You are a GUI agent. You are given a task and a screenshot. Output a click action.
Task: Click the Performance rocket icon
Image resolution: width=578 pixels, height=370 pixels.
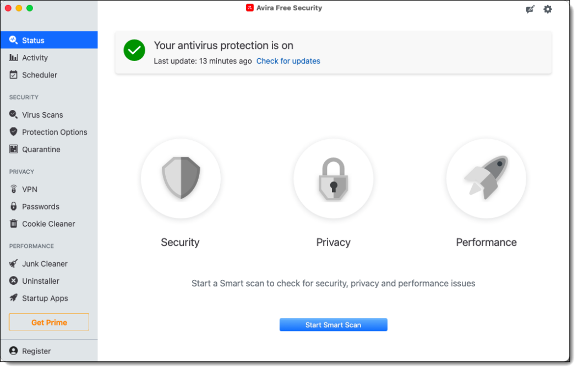tap(486, 178)
